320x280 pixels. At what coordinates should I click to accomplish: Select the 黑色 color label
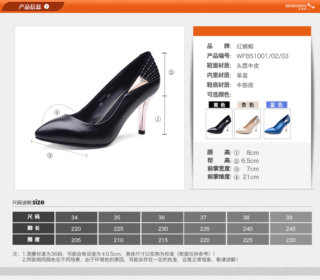[219, 105]
